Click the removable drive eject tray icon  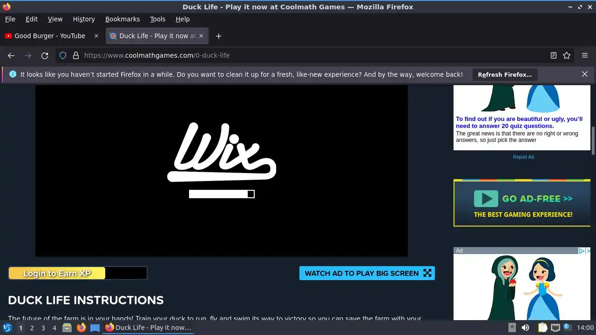(x=512, y=328)
